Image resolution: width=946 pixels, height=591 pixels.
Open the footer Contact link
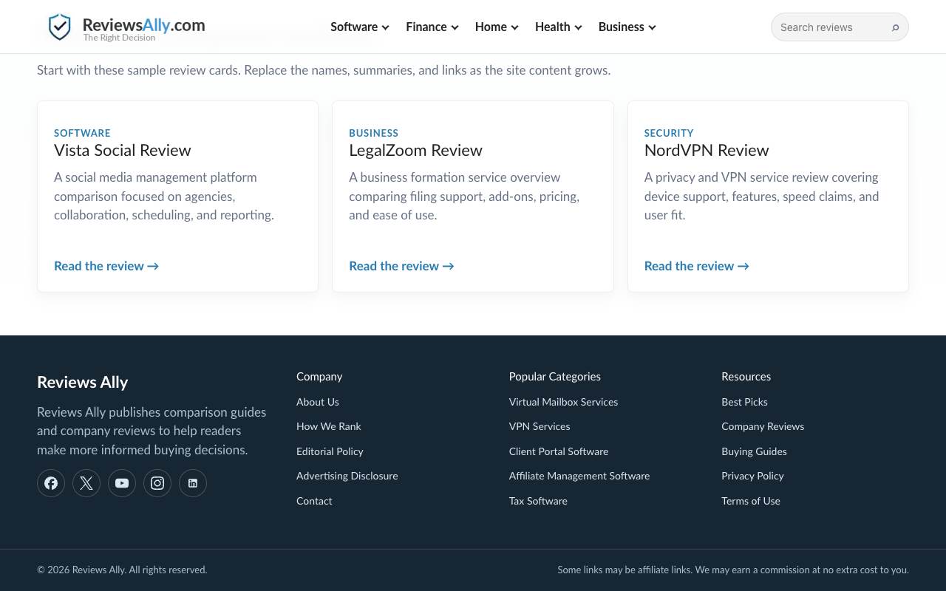pos(314,501)
